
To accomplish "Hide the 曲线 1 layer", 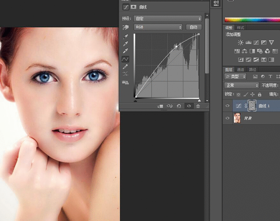I will (x=227, y=106).
